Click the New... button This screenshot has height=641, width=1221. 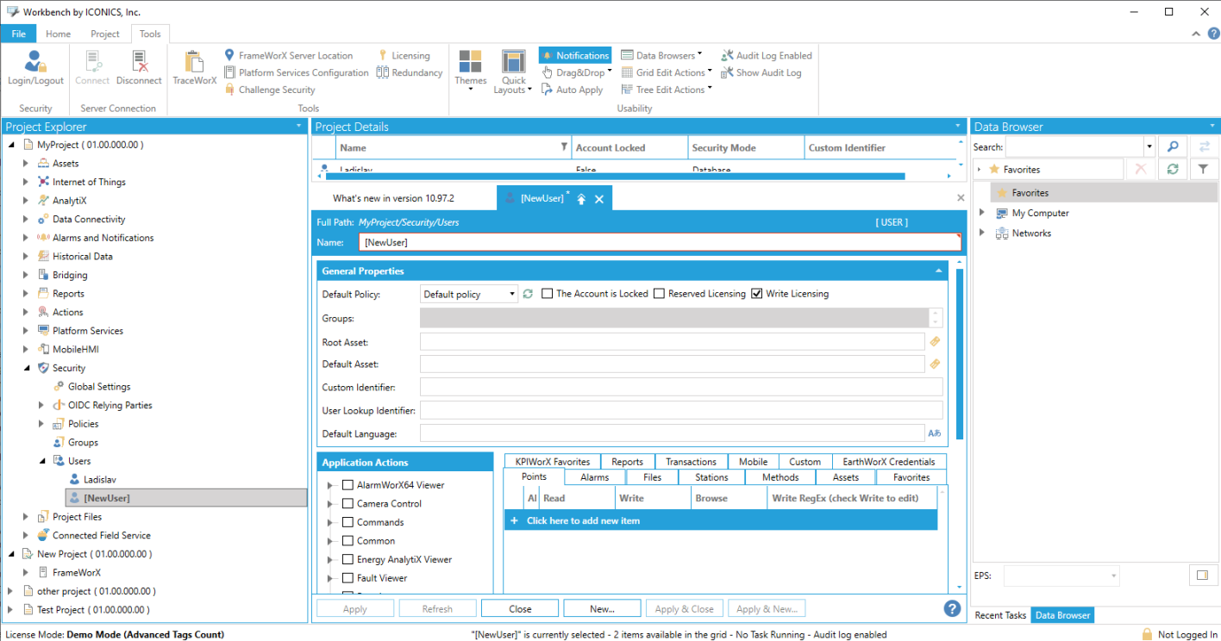click(602, 608)
